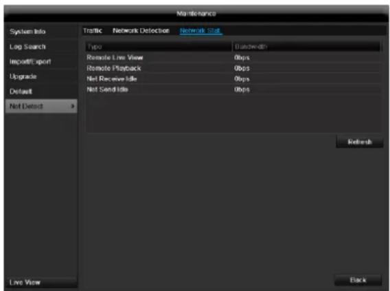This screenshot has width=390, height=291.
Task: Click the arrow on Net Detect
Action: click(x=73, y=107)
